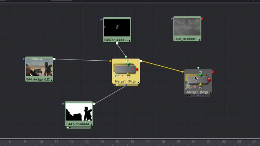Click the blue triangle beside 044Car loader
260x146 pixels.
(101, 19)
